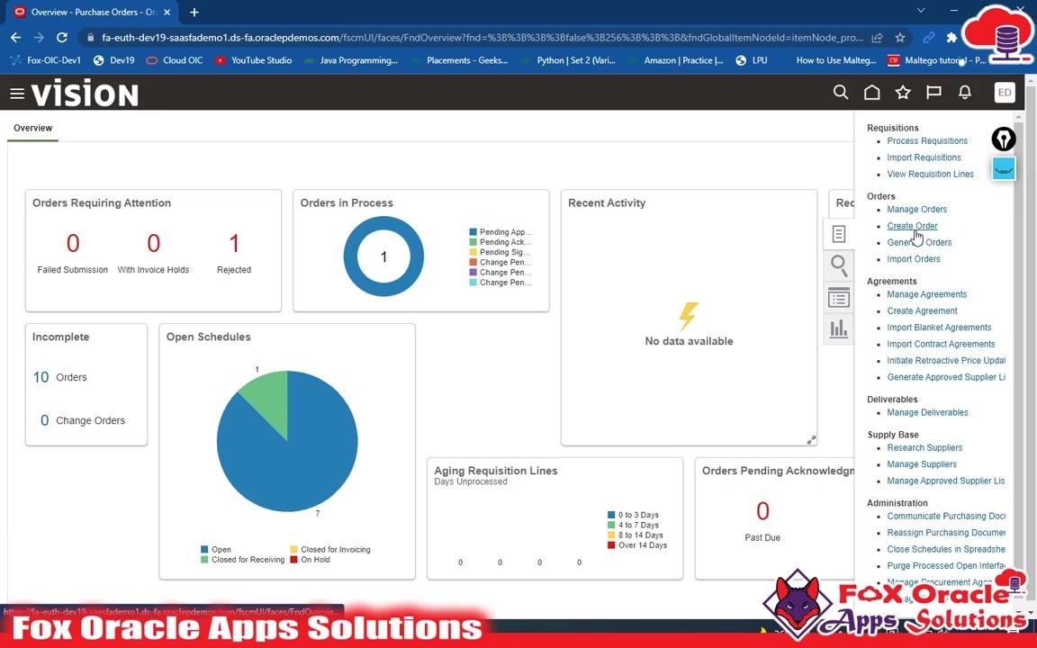Open Create Agreement link
The height and width of the screenshot is (648, 1037).
pos(922,310)
